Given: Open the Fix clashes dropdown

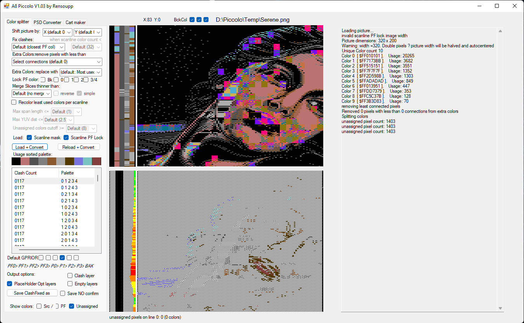Looking at the screenshot, I should 38,47.
